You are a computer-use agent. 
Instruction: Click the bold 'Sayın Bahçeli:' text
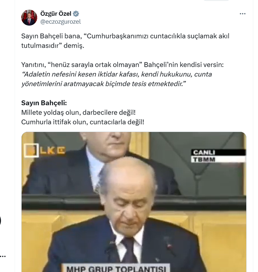pos(44,103)
